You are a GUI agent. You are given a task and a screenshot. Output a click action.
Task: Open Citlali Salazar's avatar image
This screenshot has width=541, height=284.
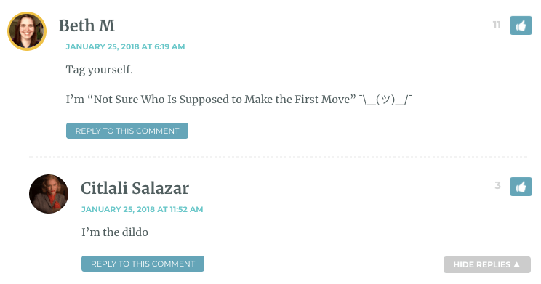(x=49, y=194)
